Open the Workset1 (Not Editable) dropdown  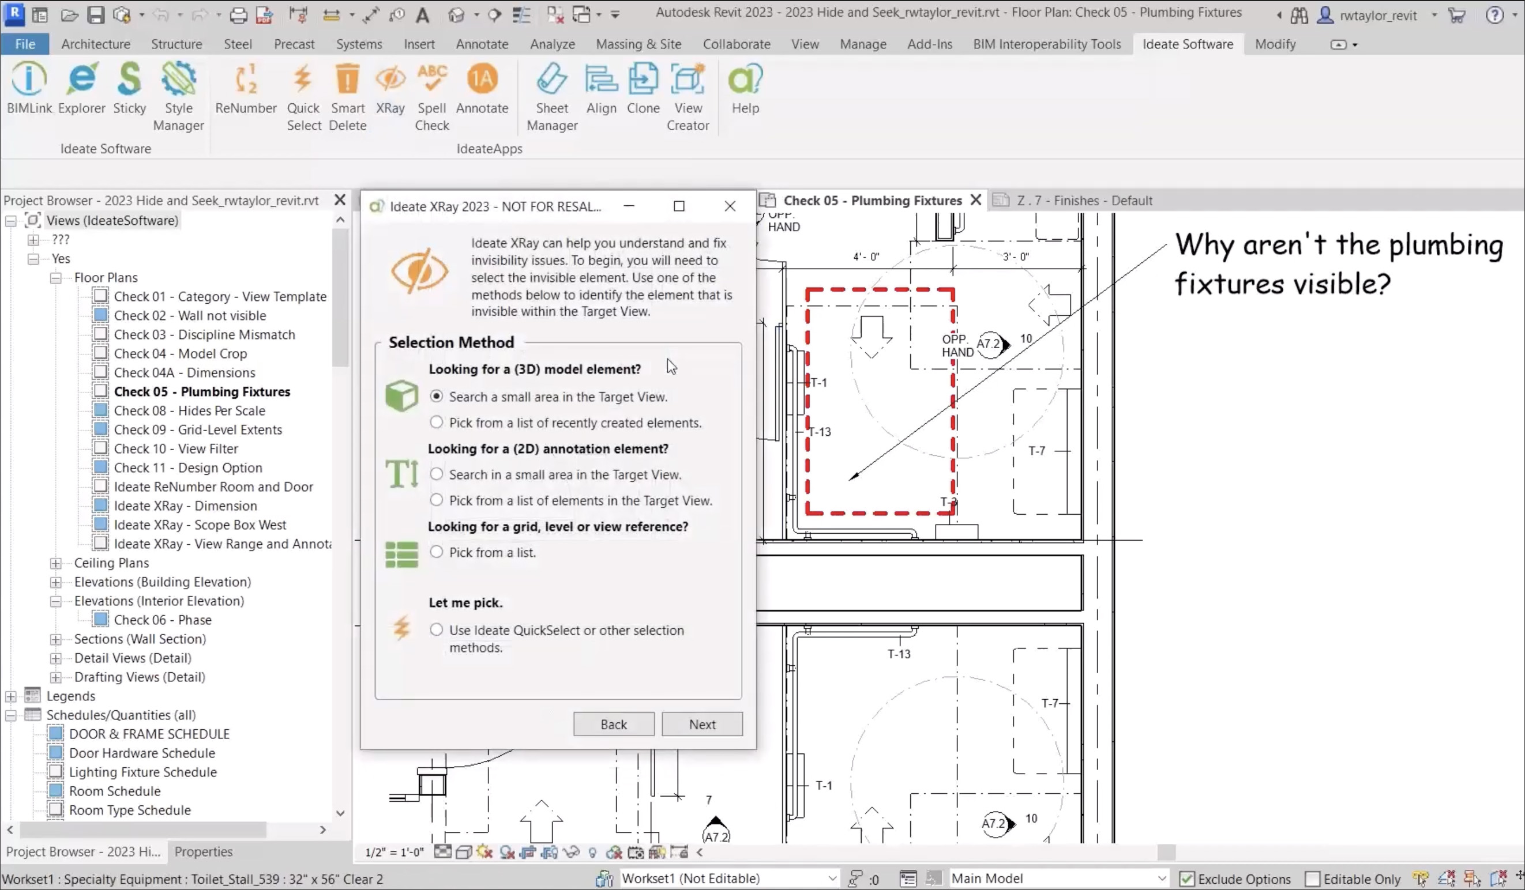730,878
